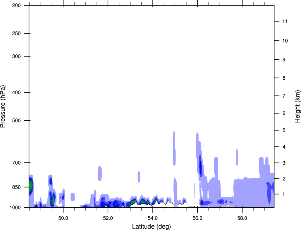Pick the 1 km height label
The height and width of the screenshot is (230, 301).
[x=284, y=194]
